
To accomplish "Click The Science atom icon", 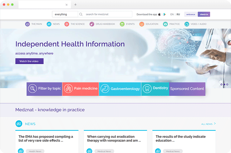I will coord(67,24).
